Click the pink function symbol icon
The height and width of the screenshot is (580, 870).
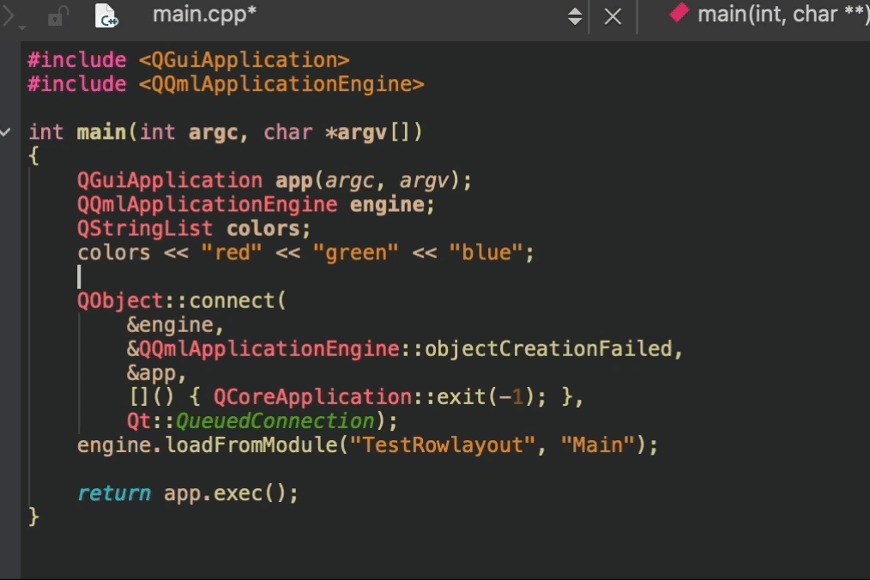(x=680, y=13)
